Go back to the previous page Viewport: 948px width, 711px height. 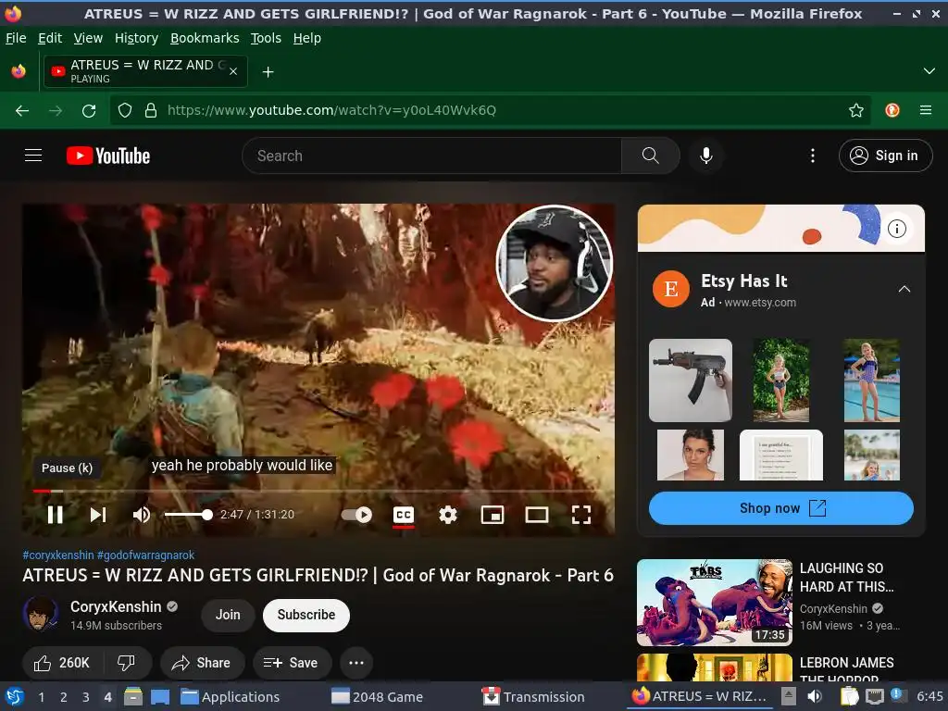pyautogui.click(x=22, y=111)
